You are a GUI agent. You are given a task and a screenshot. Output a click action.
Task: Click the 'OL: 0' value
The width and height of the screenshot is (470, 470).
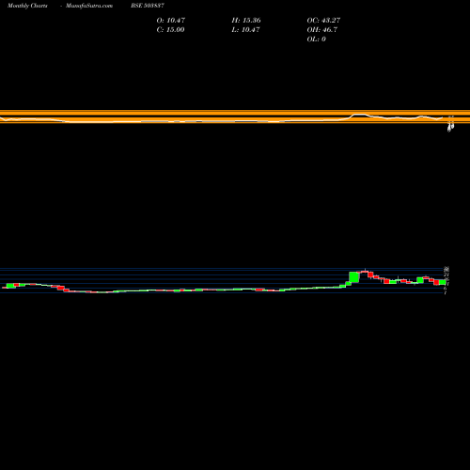pyautogui.click(x=317, y=39)
